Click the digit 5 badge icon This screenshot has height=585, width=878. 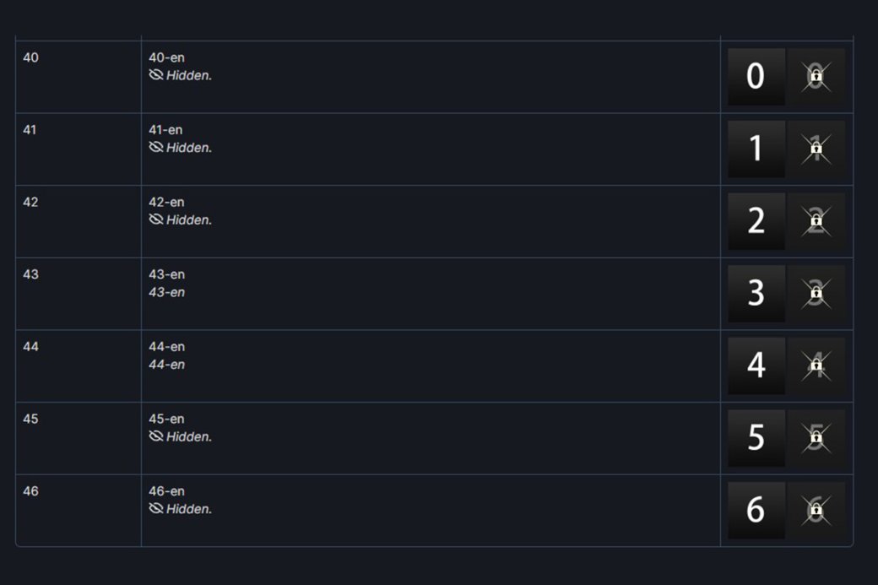point(756,438)
